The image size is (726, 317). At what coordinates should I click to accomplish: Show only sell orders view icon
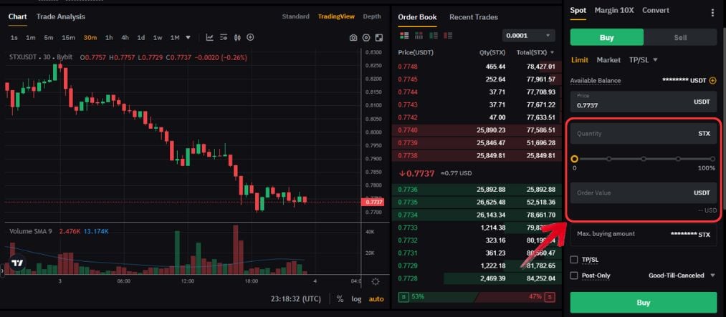448,36
